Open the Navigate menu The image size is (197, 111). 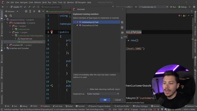click(24, 2)
